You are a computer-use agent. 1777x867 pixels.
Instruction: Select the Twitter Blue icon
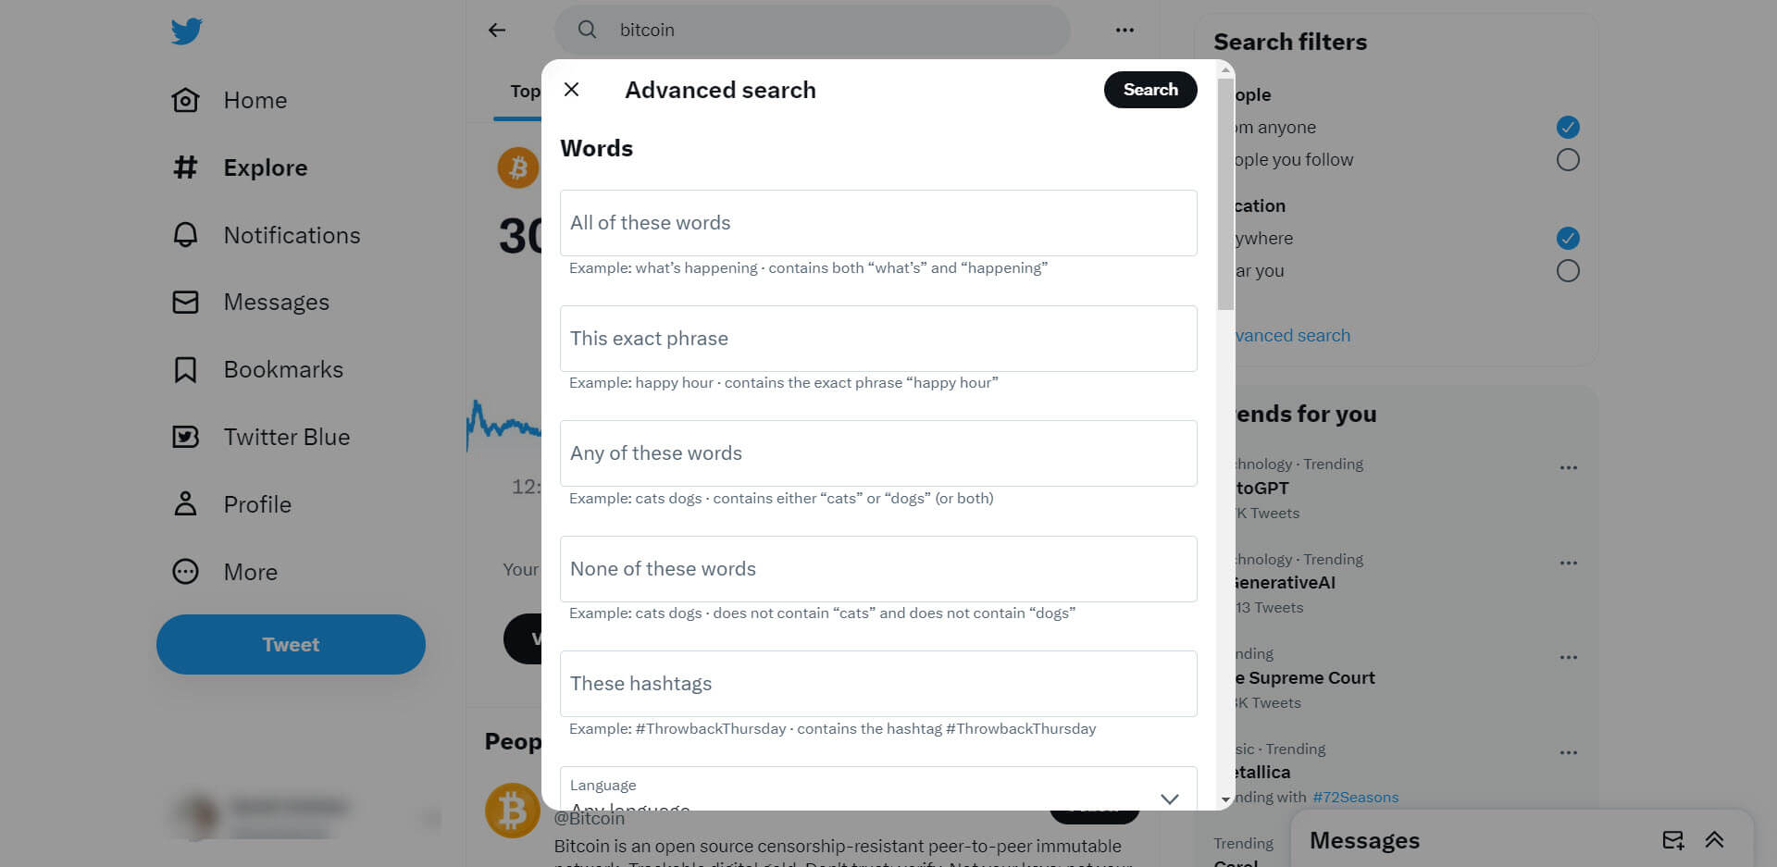(x=185, y=437)
